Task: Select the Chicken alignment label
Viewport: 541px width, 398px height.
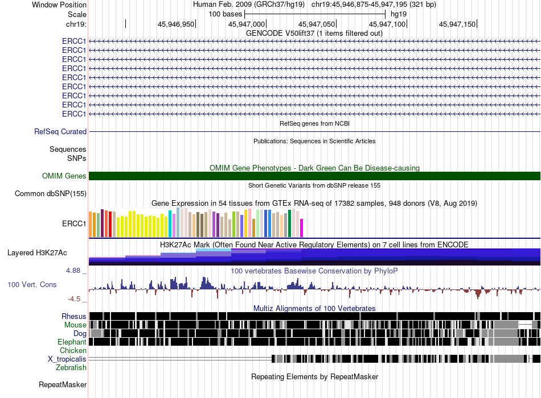Action: pyautogui.click(x=73, y=350)
